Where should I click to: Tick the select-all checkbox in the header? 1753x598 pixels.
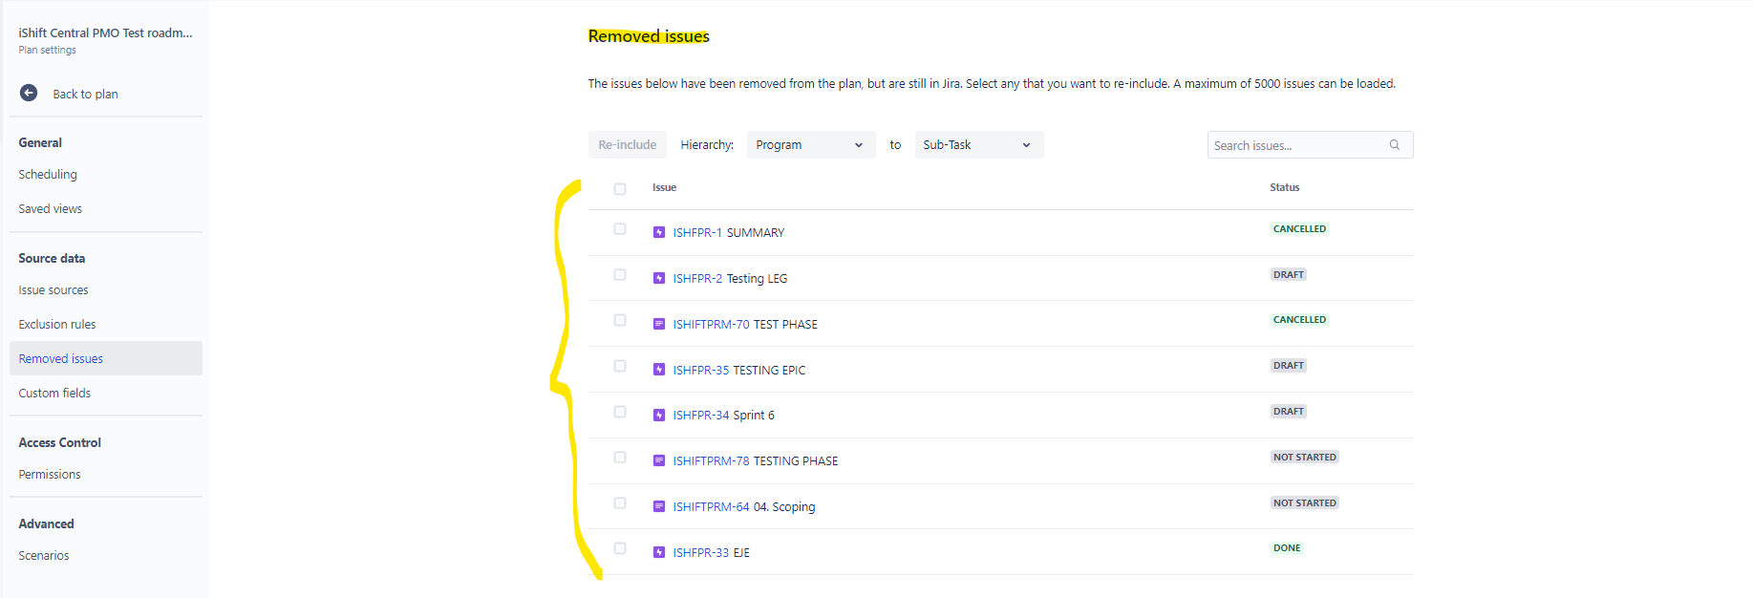pyautogui.click(x=620, y=189)
